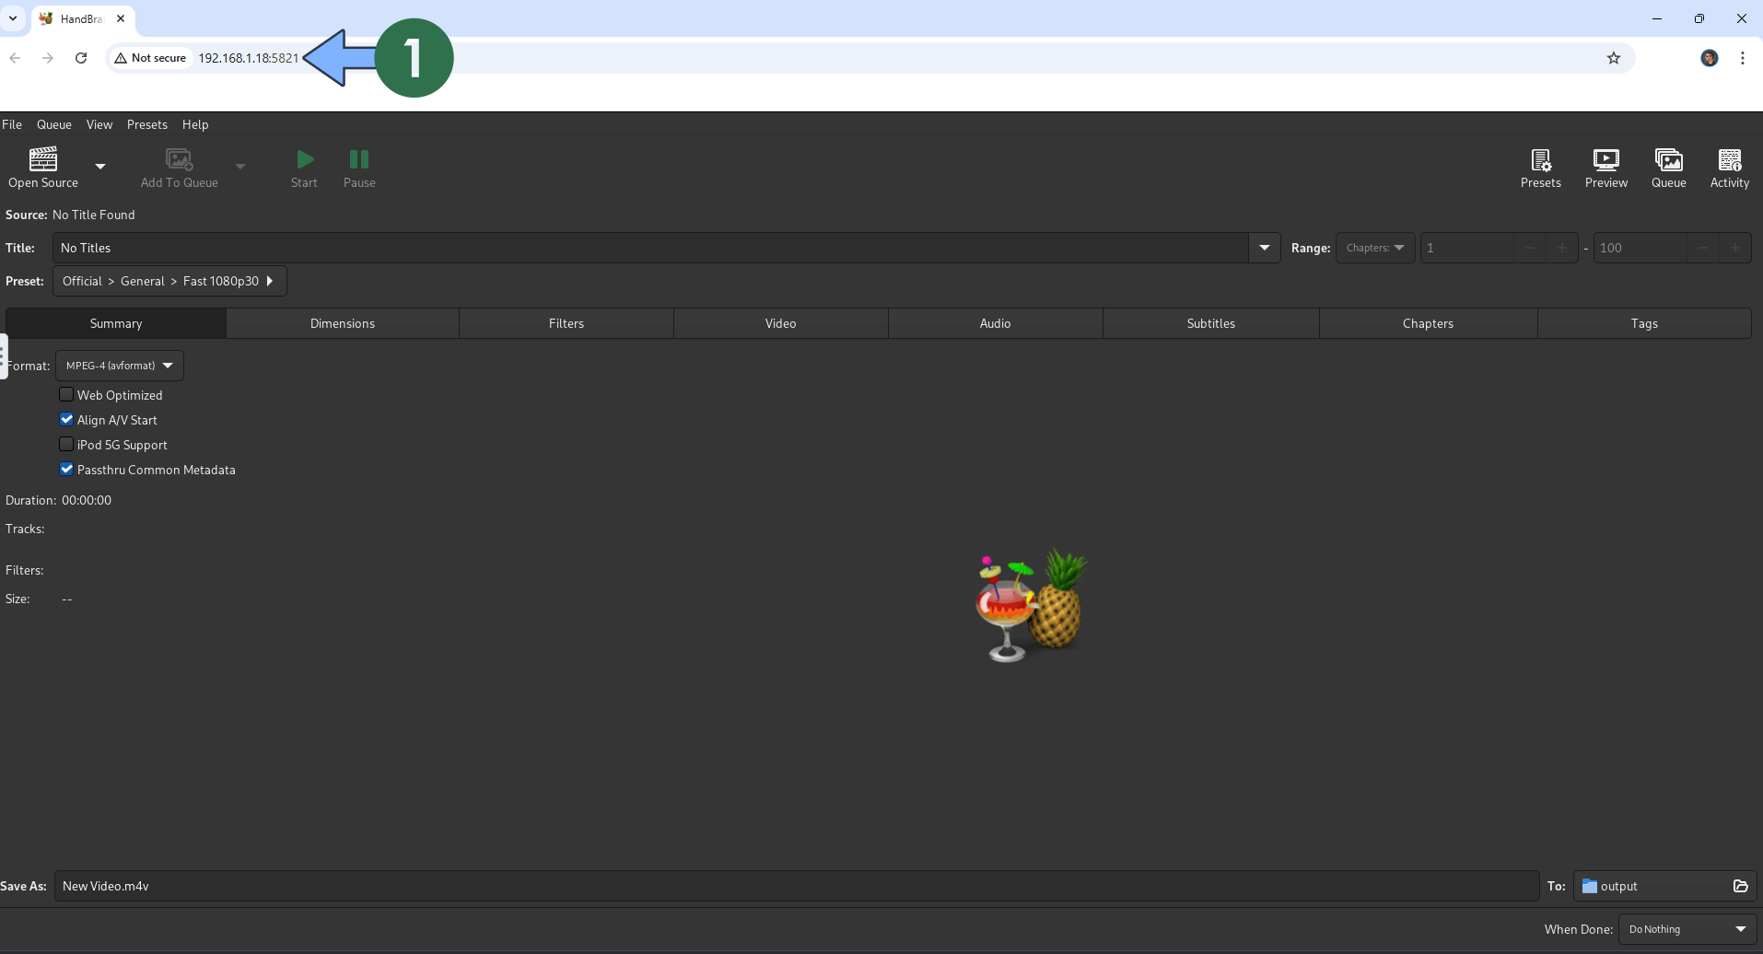Open the Presets panel icon
The height and width of the screenshot is (954, 1763).
(x=1540, y=161)
